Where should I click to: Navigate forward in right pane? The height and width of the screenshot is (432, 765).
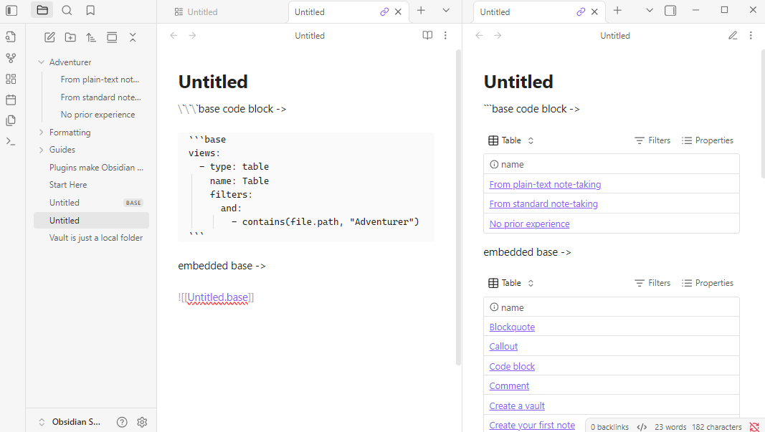point(498,35)
